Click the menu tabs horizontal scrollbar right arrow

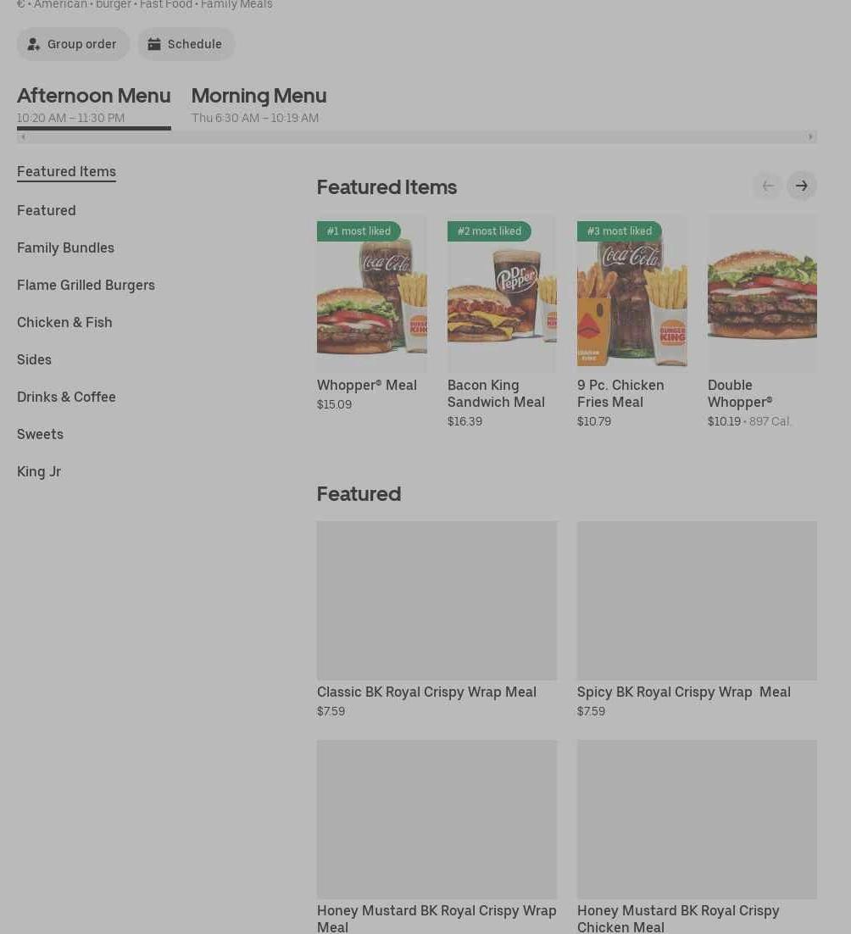pos(810,137)
